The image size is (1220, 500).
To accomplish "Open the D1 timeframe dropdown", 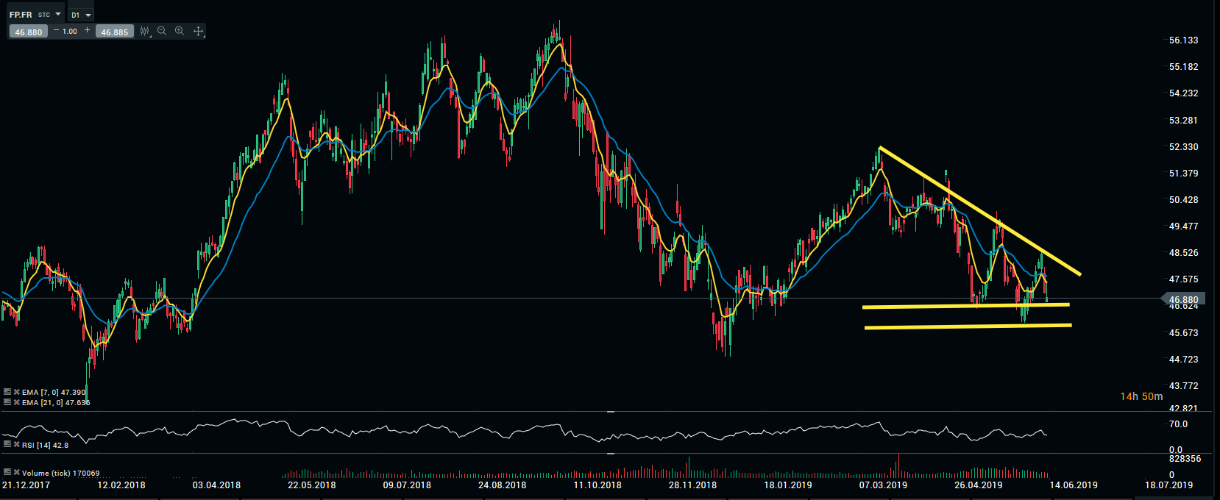I will coord(88,15).
